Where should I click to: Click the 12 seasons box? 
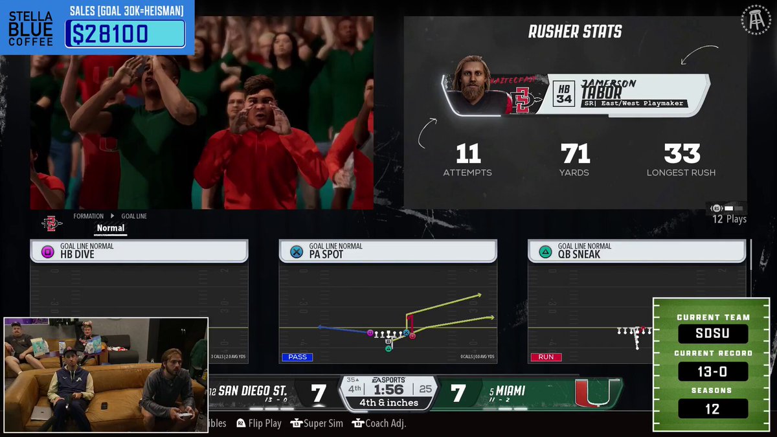[712, 409]
